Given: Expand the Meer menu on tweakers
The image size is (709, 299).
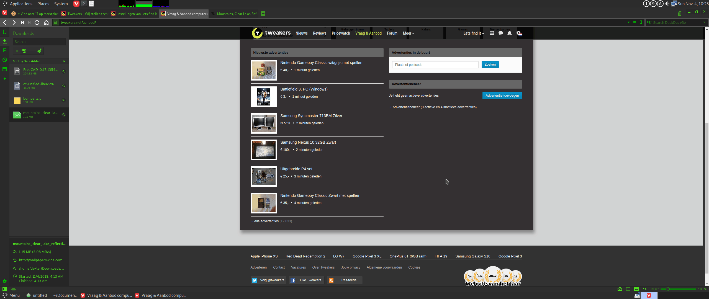Looking at the screenshot, I should click(409, 33).
